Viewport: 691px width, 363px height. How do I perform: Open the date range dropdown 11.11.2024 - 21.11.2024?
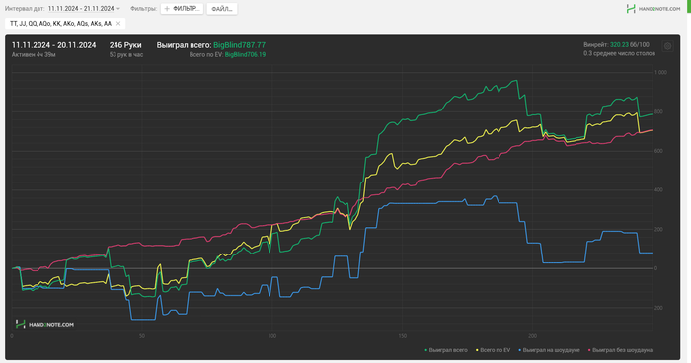click(x=84, y=8)
